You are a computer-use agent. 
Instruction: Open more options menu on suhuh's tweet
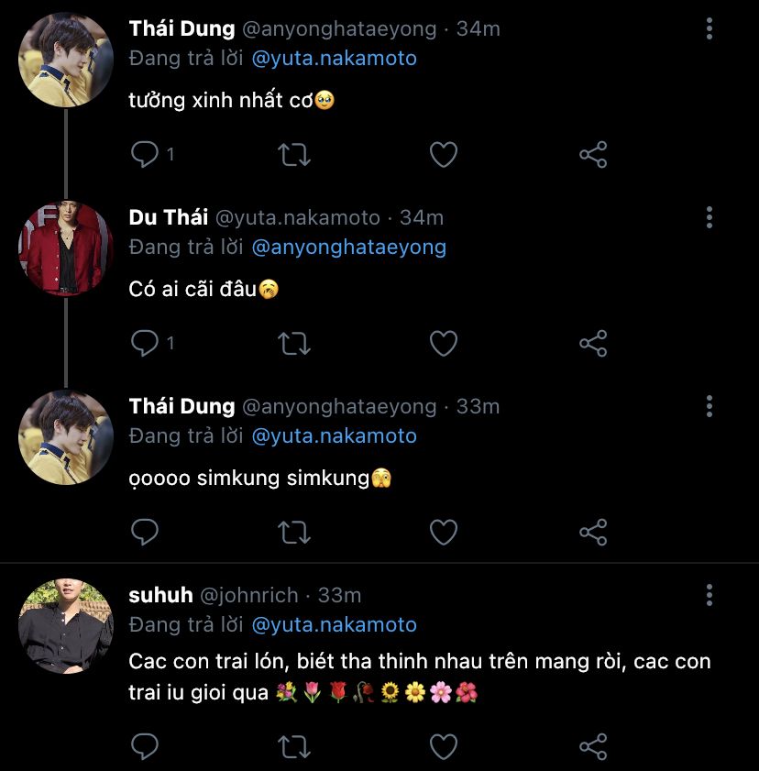coord(709,596)
